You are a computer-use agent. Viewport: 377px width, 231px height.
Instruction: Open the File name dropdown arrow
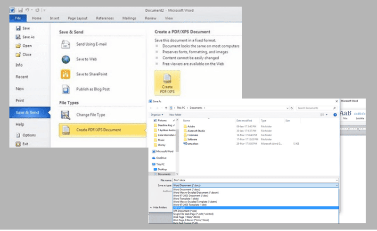point(336,180)
